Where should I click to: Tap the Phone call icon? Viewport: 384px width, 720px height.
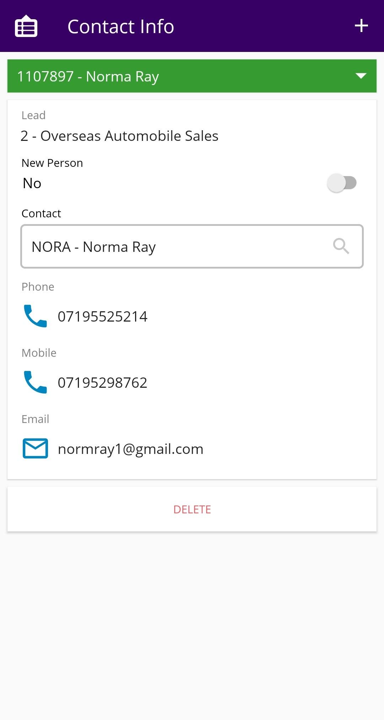[x=35, y=316]
